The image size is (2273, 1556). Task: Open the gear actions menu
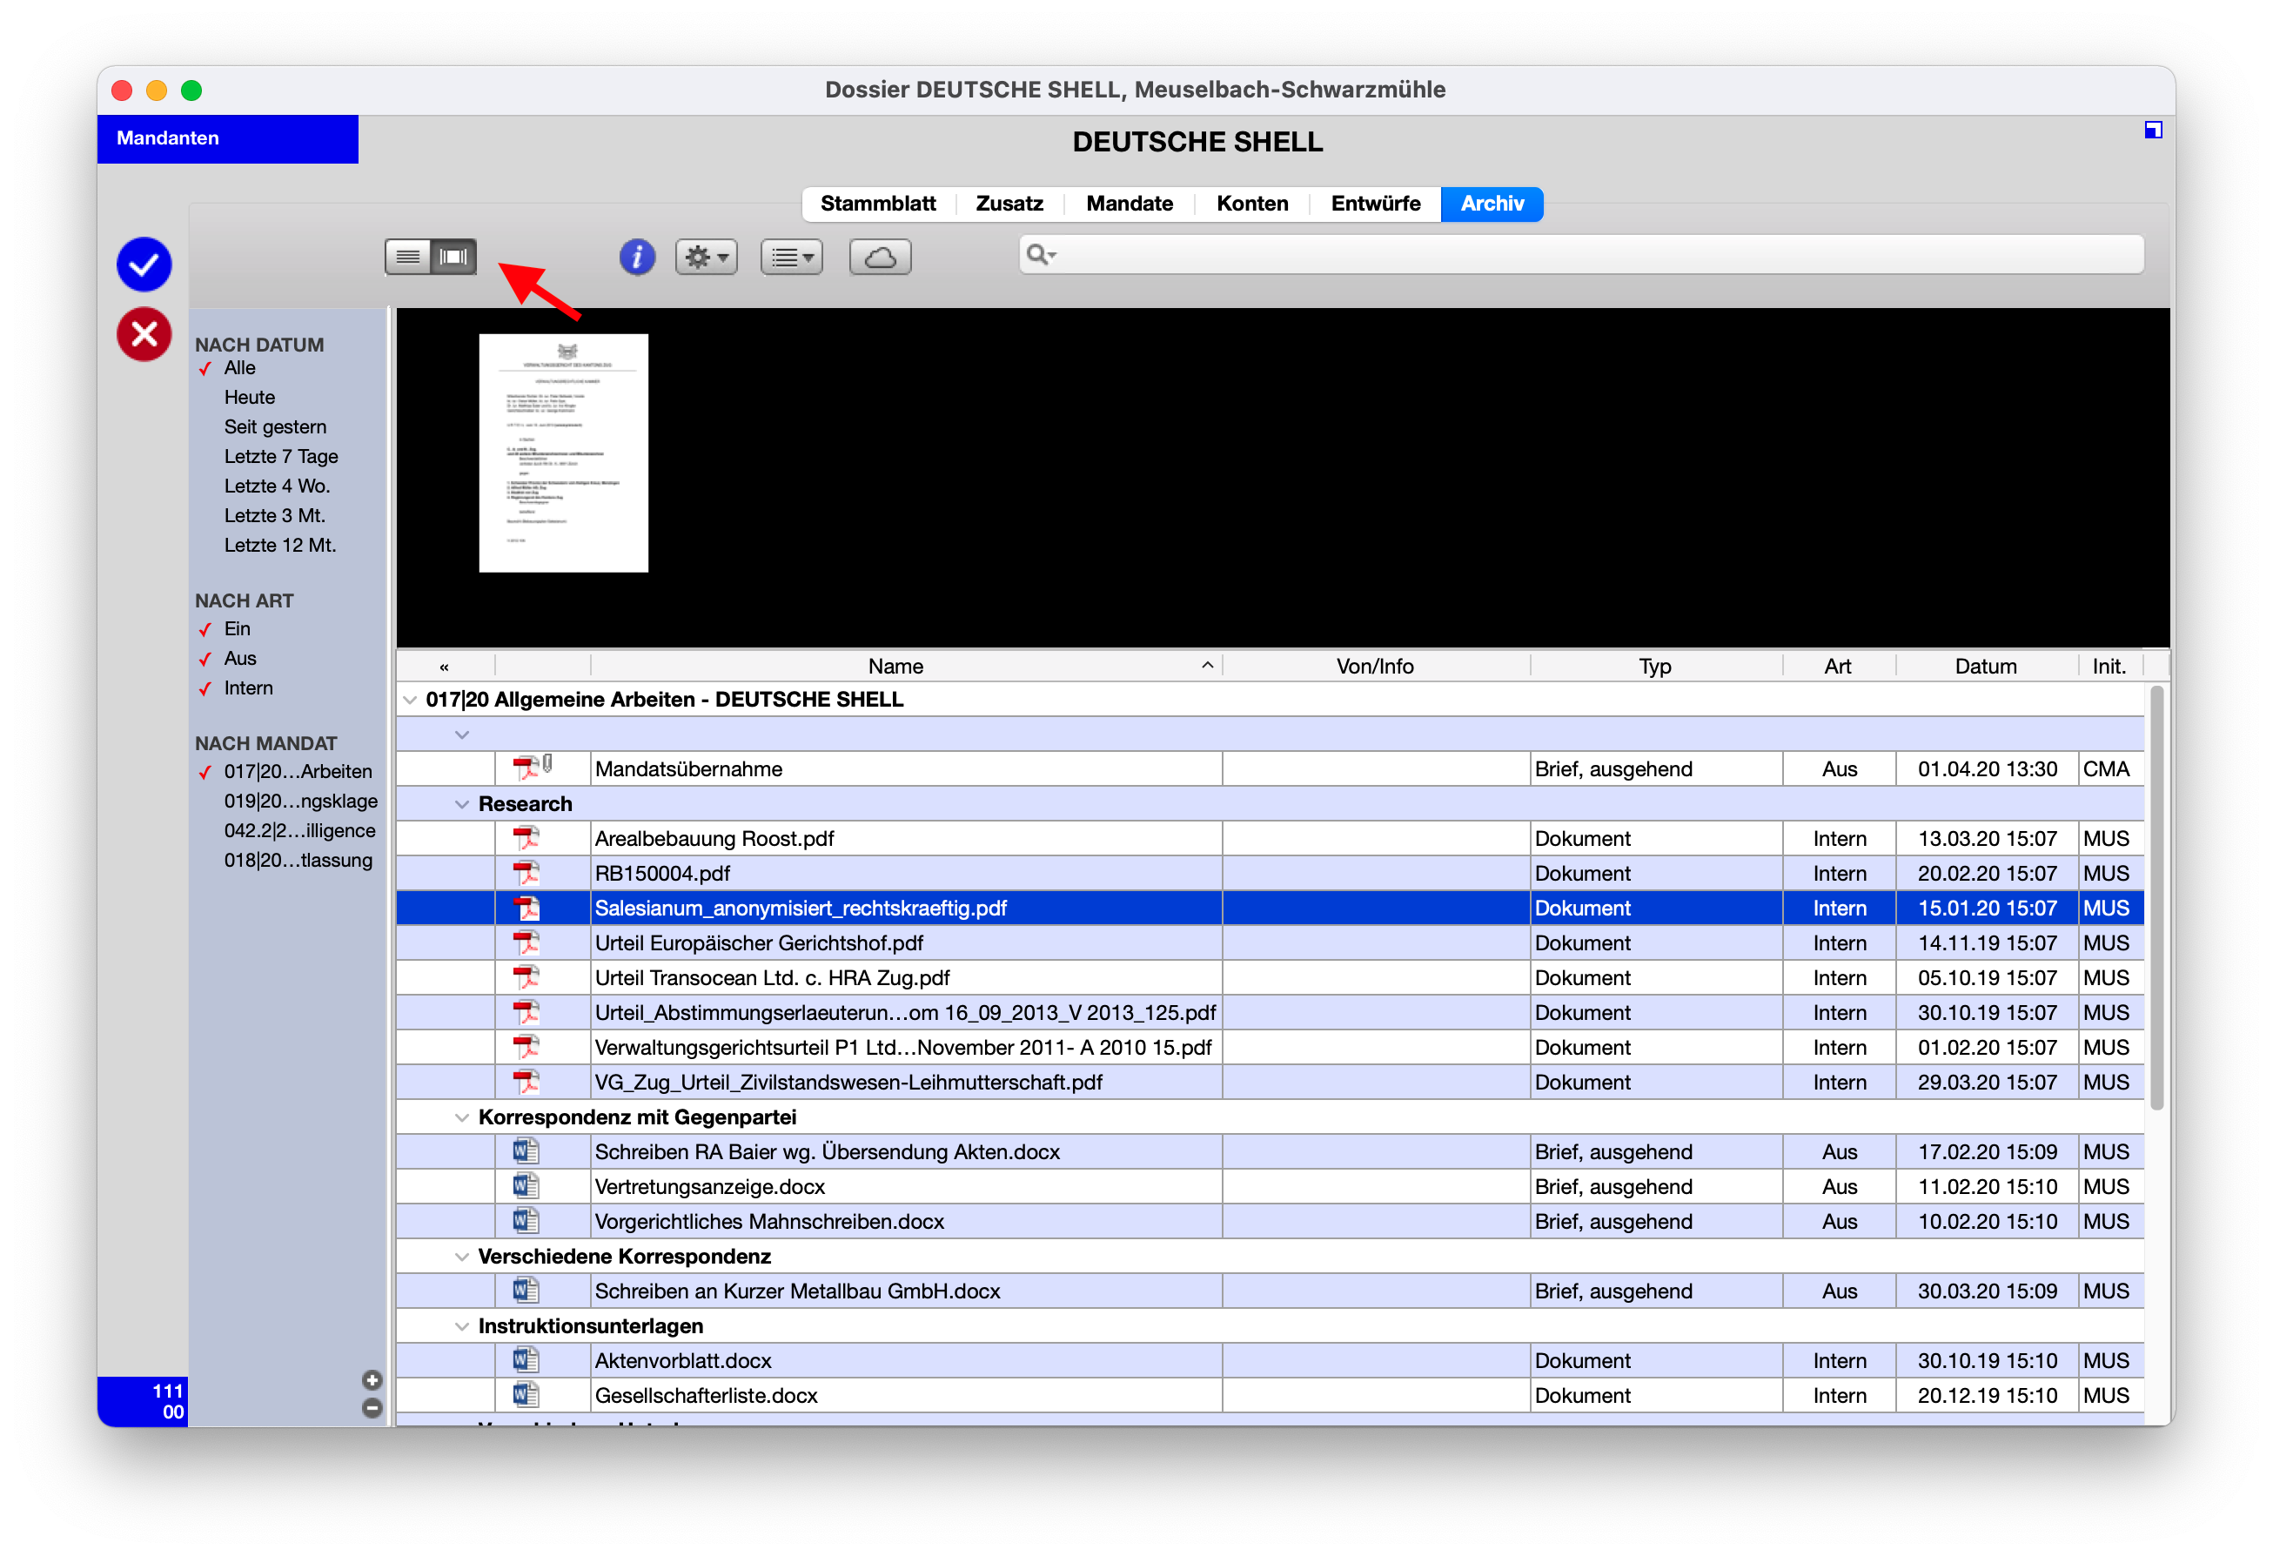coord(706,258)
